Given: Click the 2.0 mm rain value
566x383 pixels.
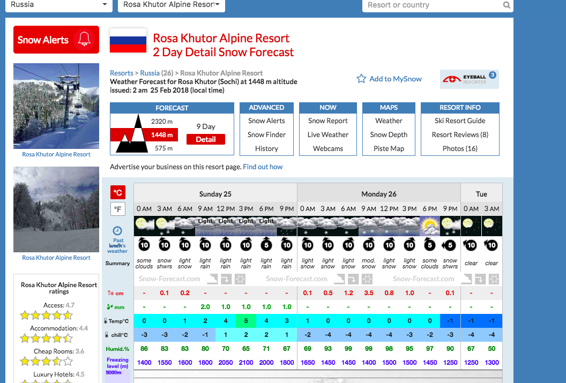Looking at the screenshot, I should pyautogui.click(x=205, y=307).
